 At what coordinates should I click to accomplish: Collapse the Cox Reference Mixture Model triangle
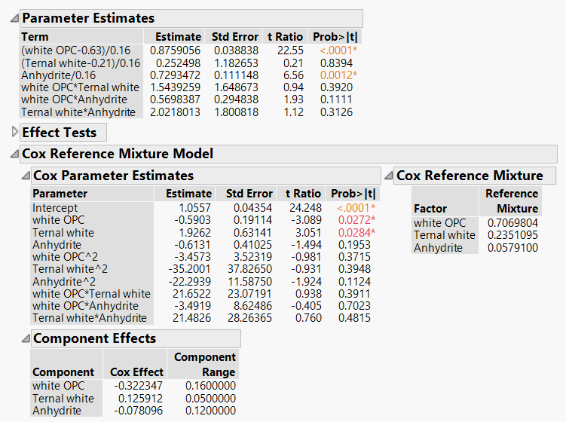tap(14, 154)
